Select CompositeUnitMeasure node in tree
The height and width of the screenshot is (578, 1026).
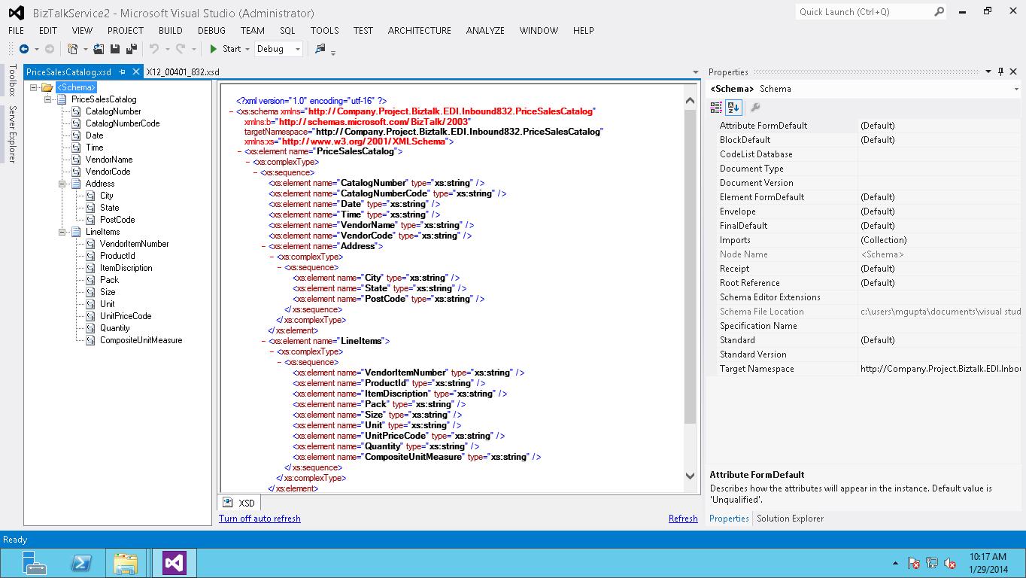tap(141, 340)
